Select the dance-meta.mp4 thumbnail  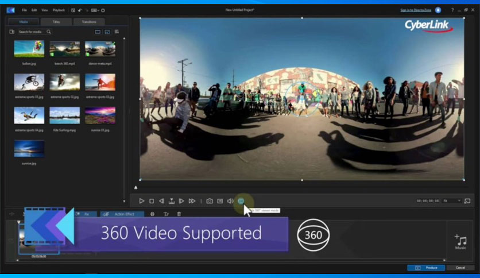(100, 49)
